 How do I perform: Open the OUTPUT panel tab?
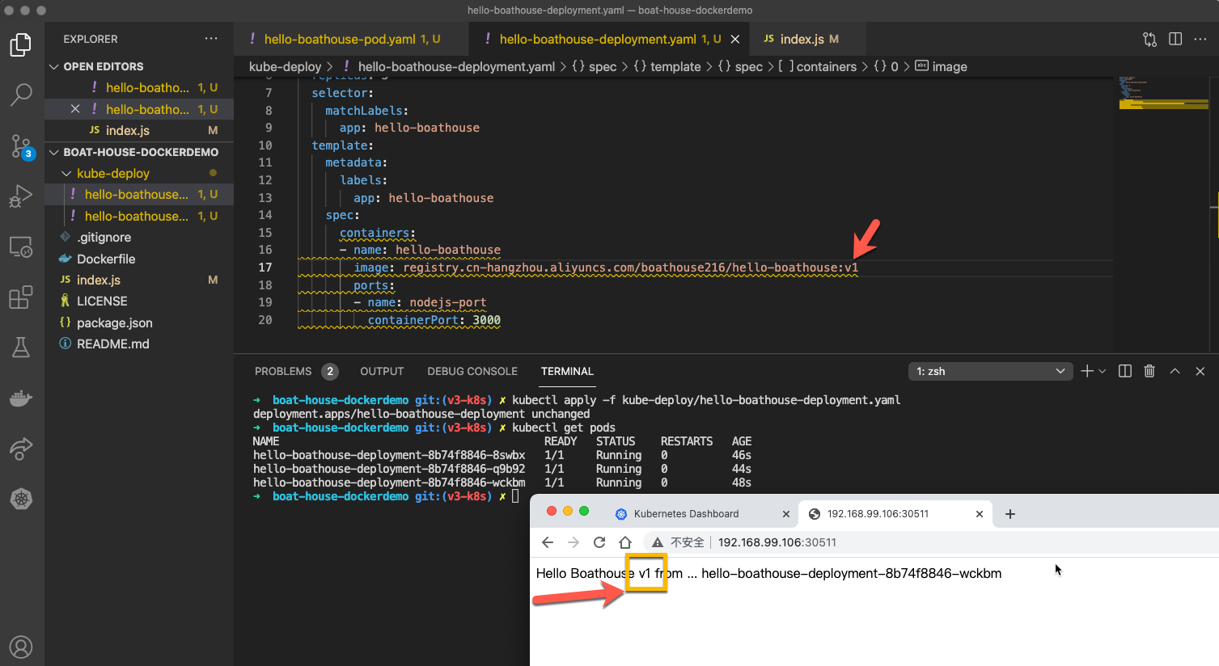tap(382, 371)
